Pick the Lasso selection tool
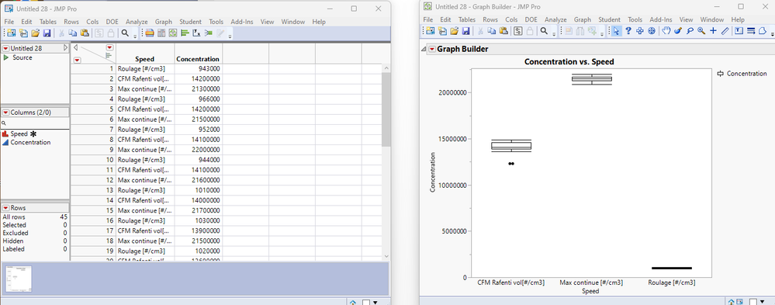The width and height of the screenshot is (775, 305). tap(690, 31)
